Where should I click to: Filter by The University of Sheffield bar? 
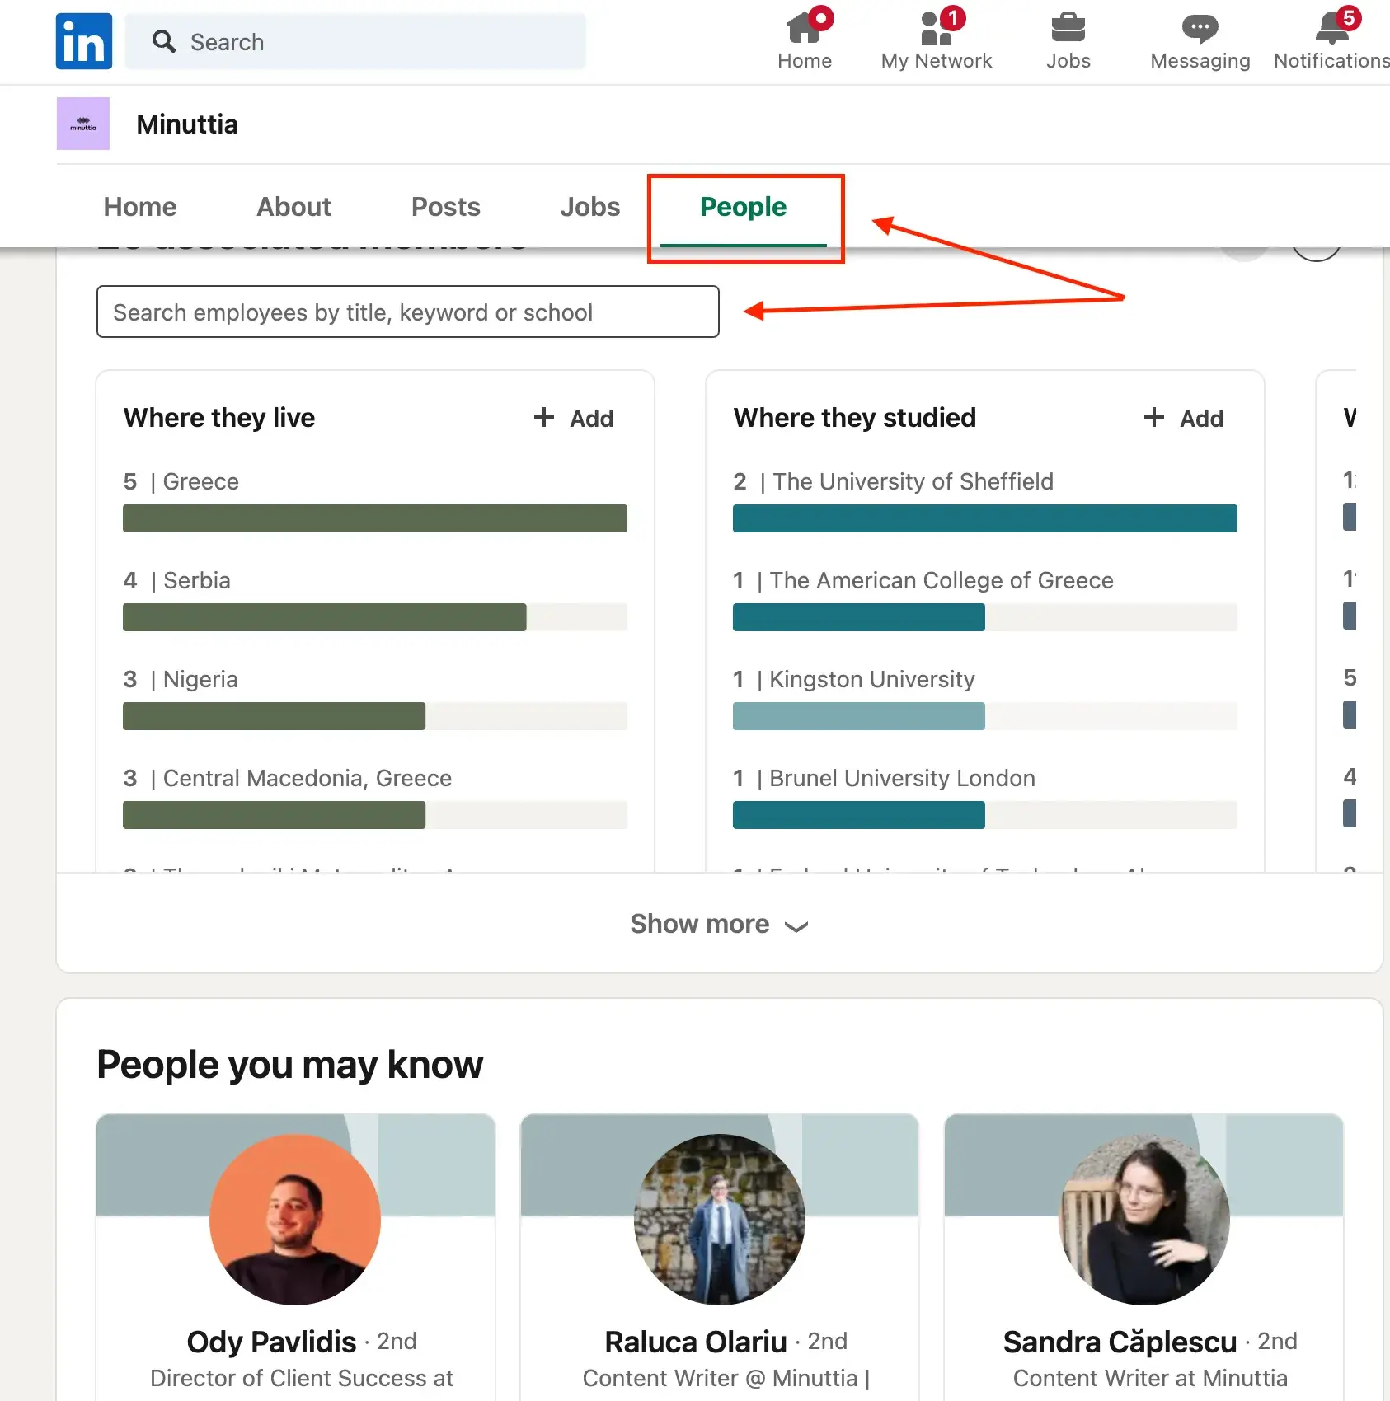tap(985, 518)
